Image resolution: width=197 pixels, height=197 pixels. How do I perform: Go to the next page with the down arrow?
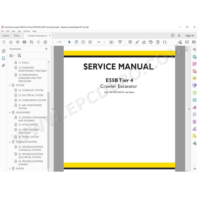(45, 42)
